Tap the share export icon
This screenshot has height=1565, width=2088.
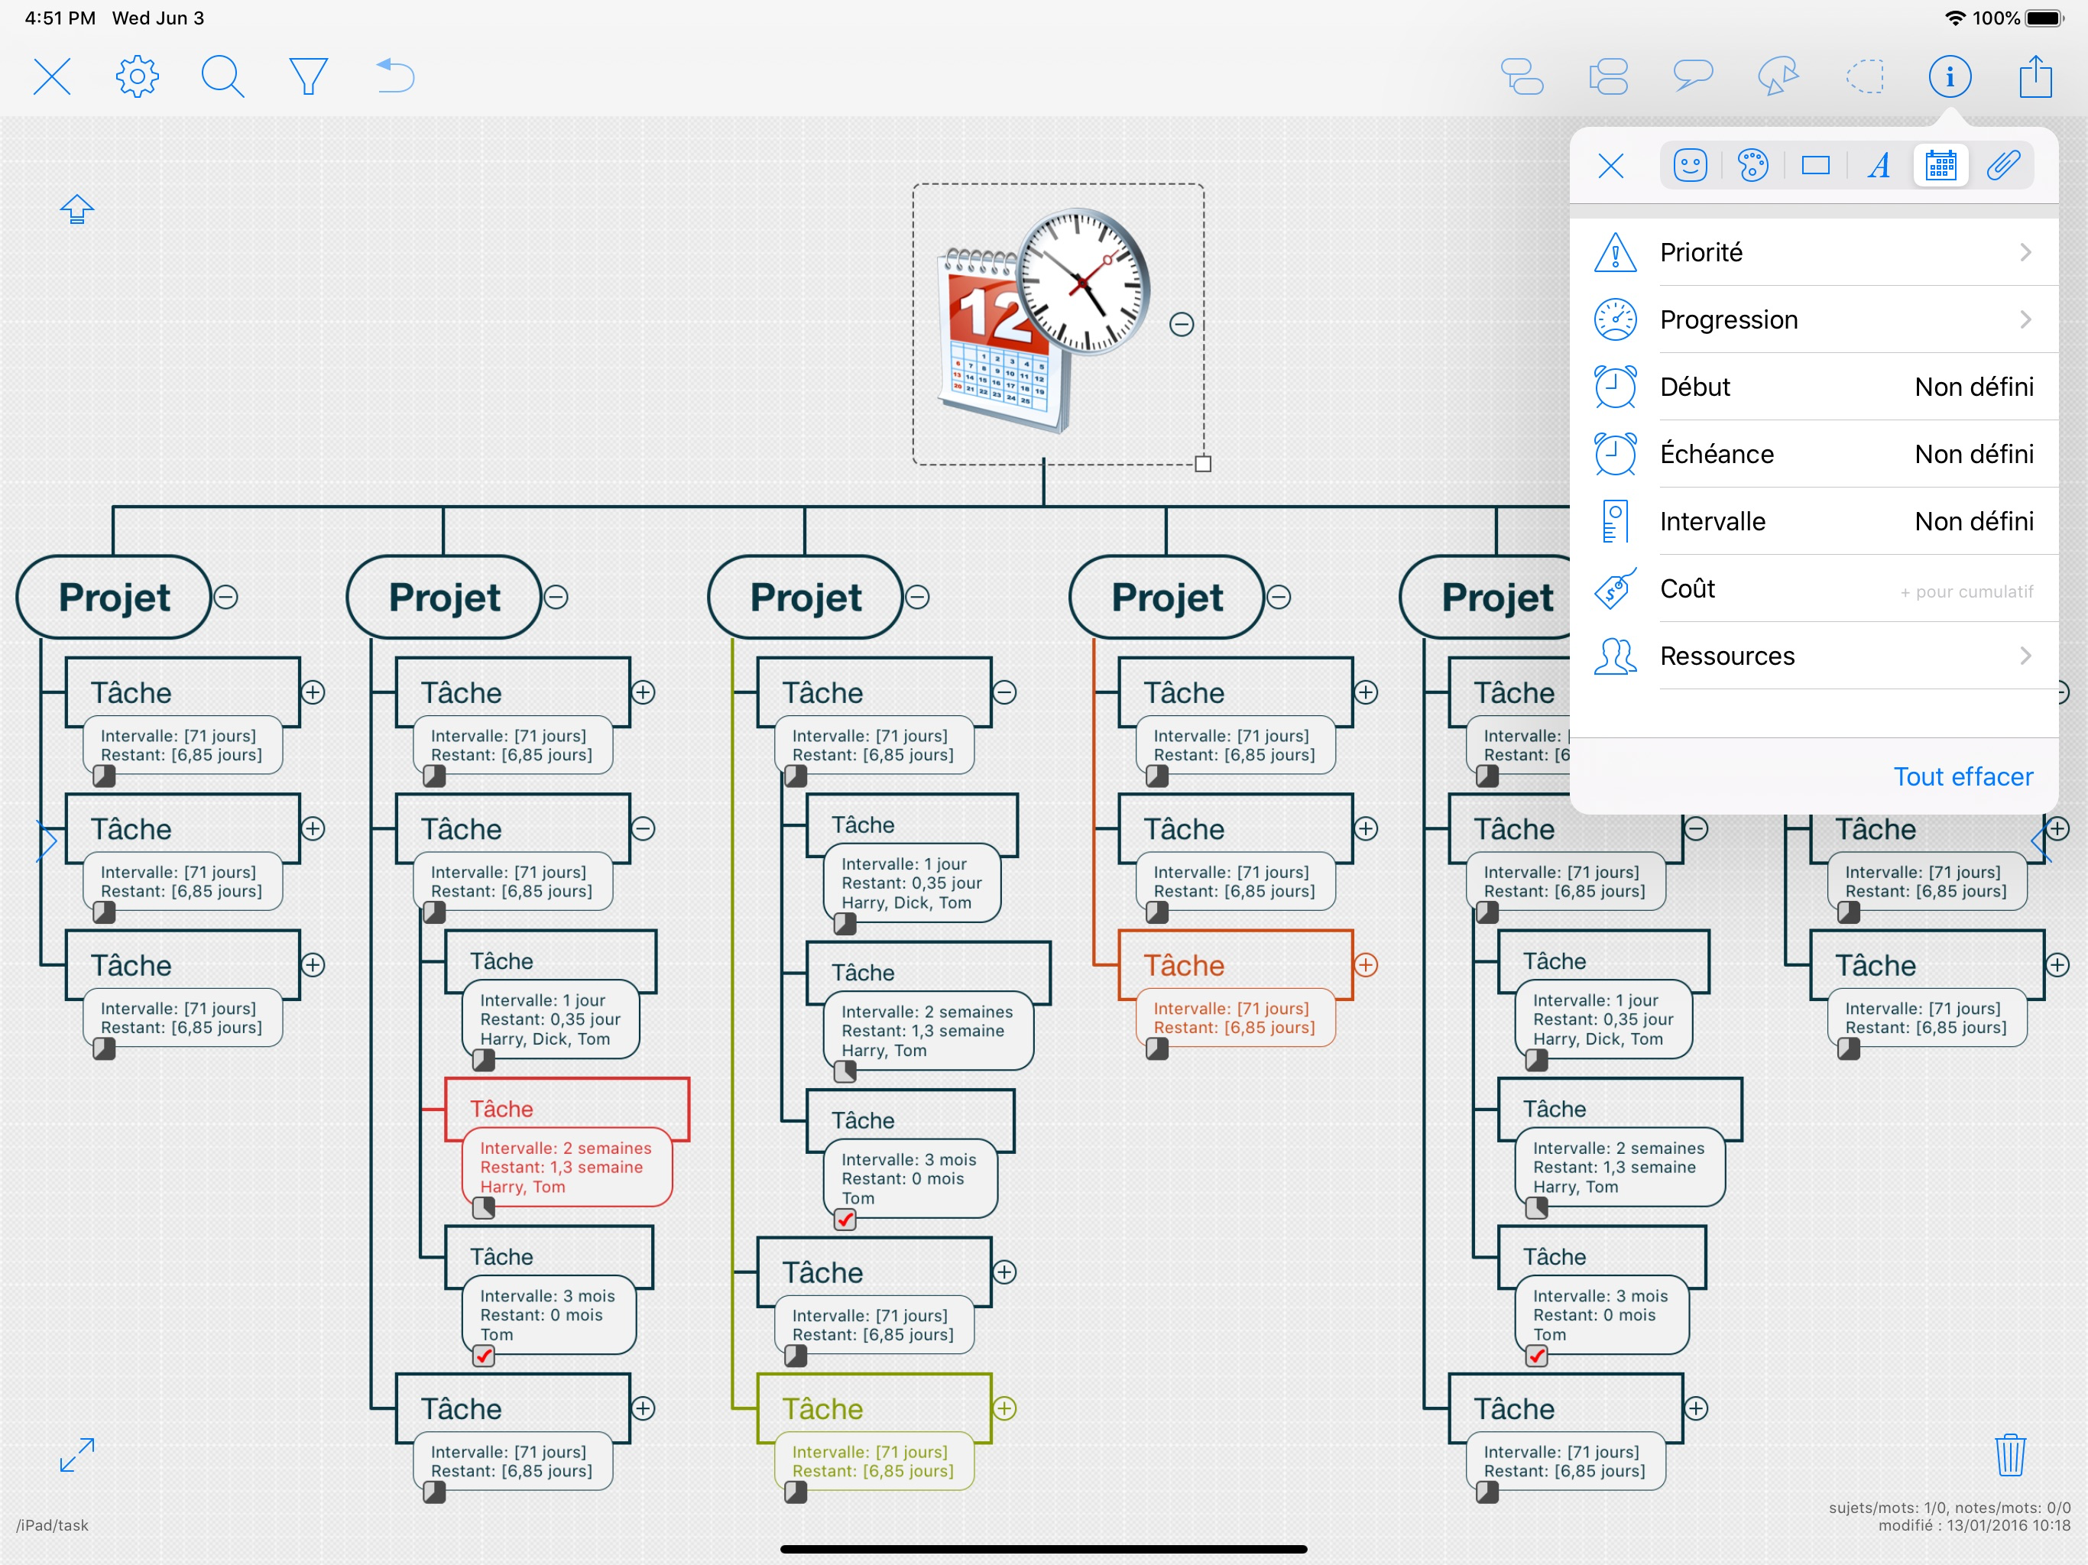tap(2035, 76)
